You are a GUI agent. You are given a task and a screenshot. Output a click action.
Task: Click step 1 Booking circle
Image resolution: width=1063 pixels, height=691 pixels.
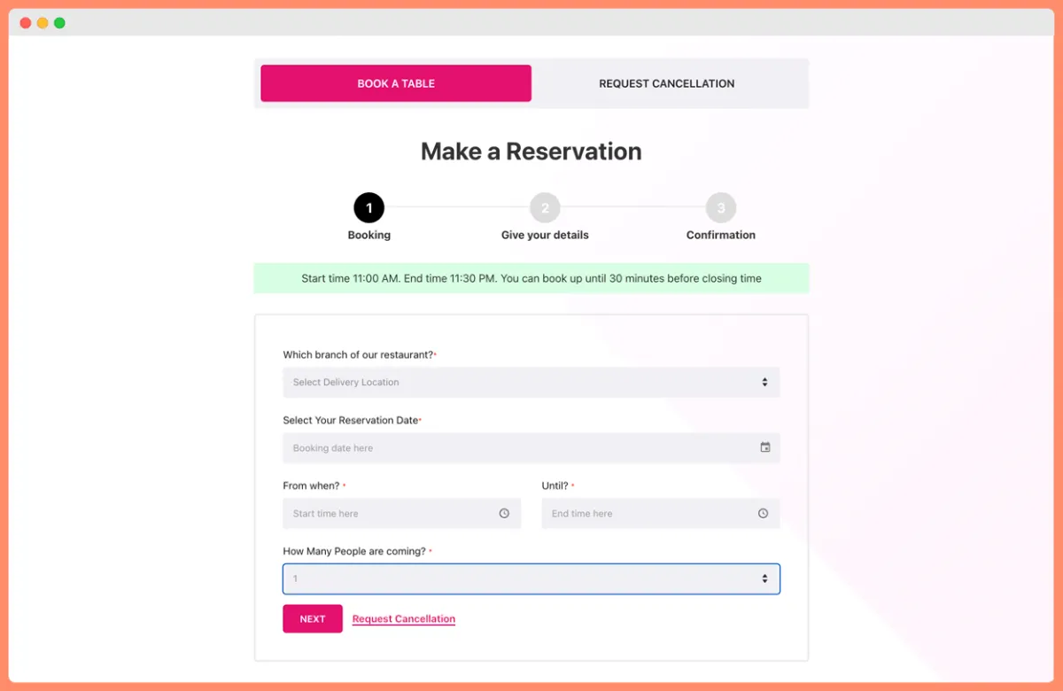pos(369,208)
